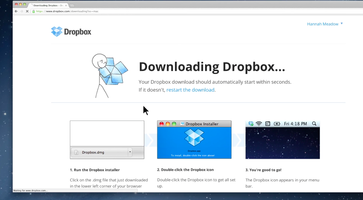Click the restart the download link
The height and width of the screenshot is (200, 363).
tap(190, 90)
